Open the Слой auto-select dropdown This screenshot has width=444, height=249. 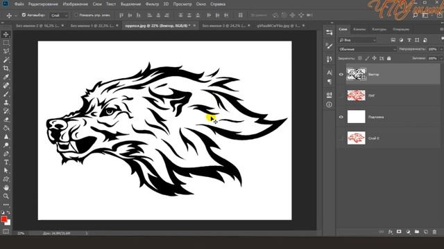click(x=59, y=15)
